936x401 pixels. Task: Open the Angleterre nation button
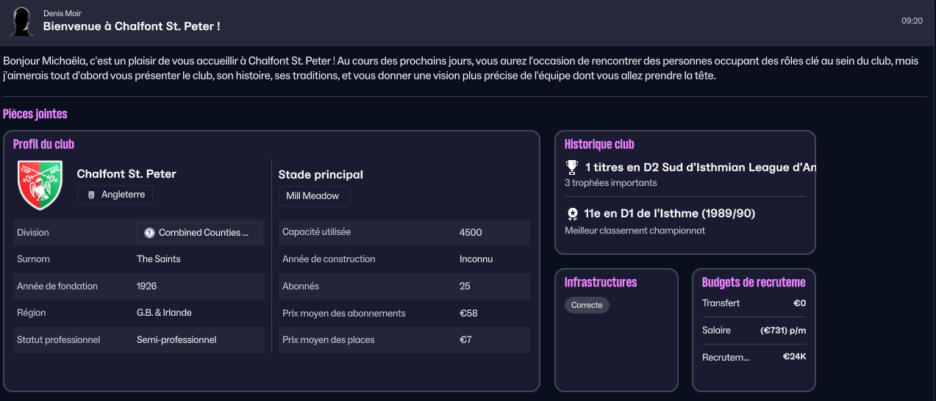coord(115,195)
